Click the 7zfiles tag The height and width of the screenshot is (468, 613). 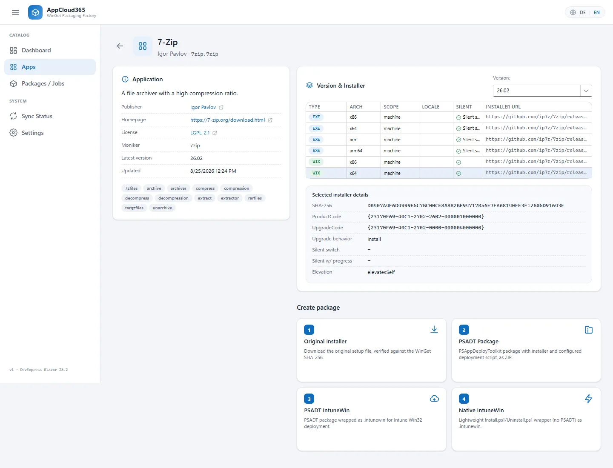tap(132, 188)
